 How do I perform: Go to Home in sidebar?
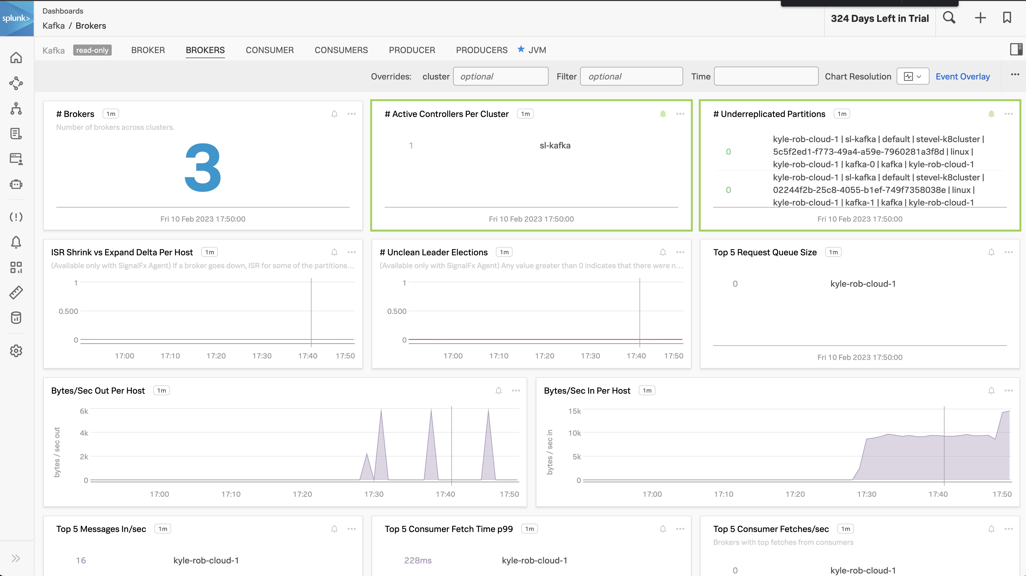(16, 58)
